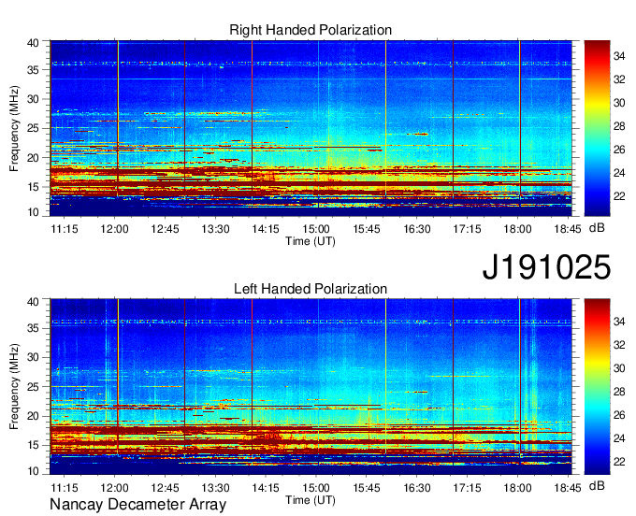
Task: Click inside the Right Handed Polarization spectrogram
Action: [311, 128]
